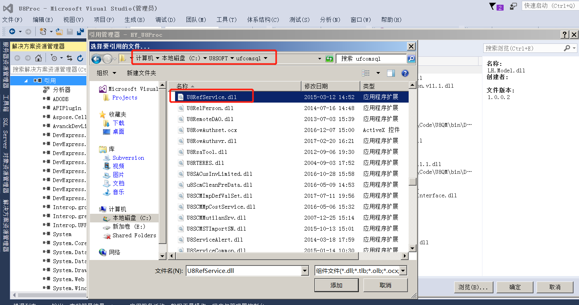The image size is (579, 305).
Task: Expand the ufcomsql breadcrumb dropdown arrow
Action: (266, 58)
